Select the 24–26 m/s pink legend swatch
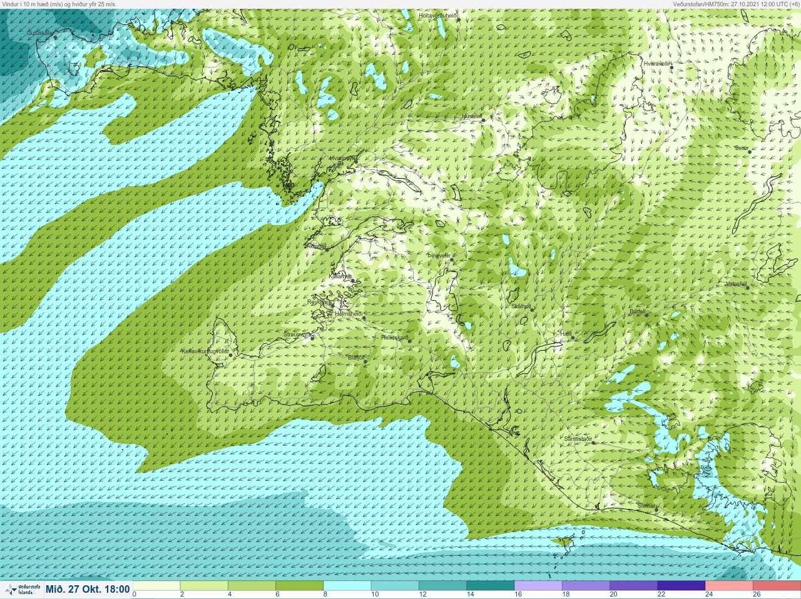The width and height of the screenshot is (801, 599). tap(729, 586)
